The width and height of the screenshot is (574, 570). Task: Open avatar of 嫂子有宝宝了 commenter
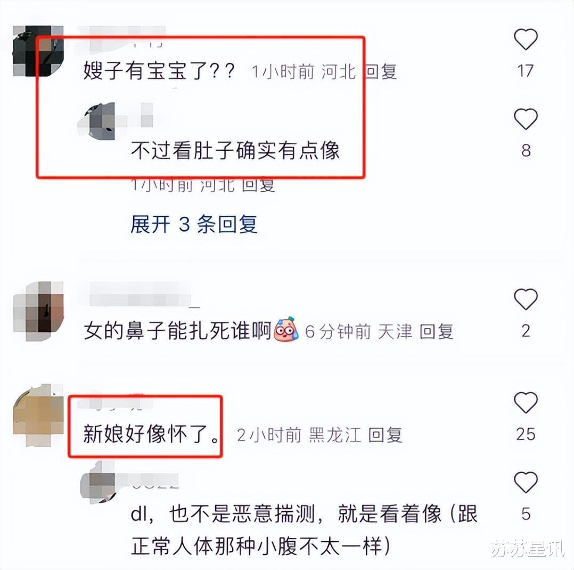point(38,51)
